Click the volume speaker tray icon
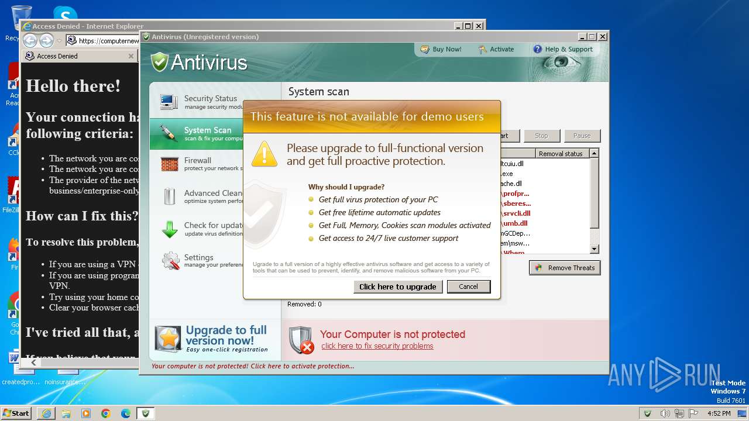This screenshot has width=749, height=421. click(x=665, y=413)
